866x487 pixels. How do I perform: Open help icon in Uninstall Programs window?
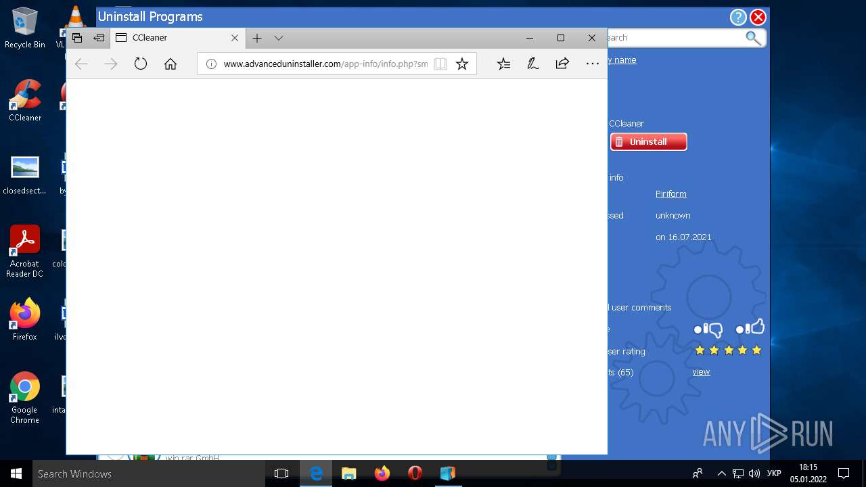(x=738, y=17)
